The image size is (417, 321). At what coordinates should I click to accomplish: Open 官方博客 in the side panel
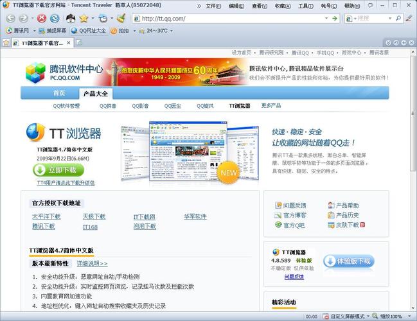pyautogui.click(x=290, y=215)
